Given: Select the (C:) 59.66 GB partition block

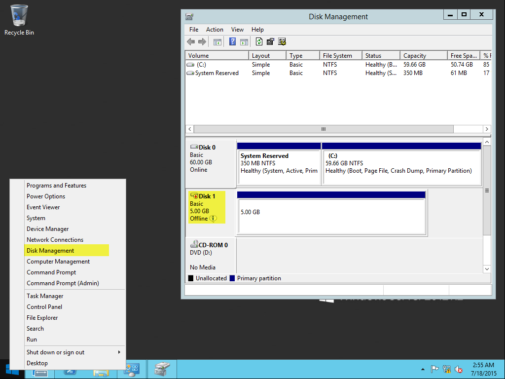Looking at the screenshot, I should pos(401,164).
